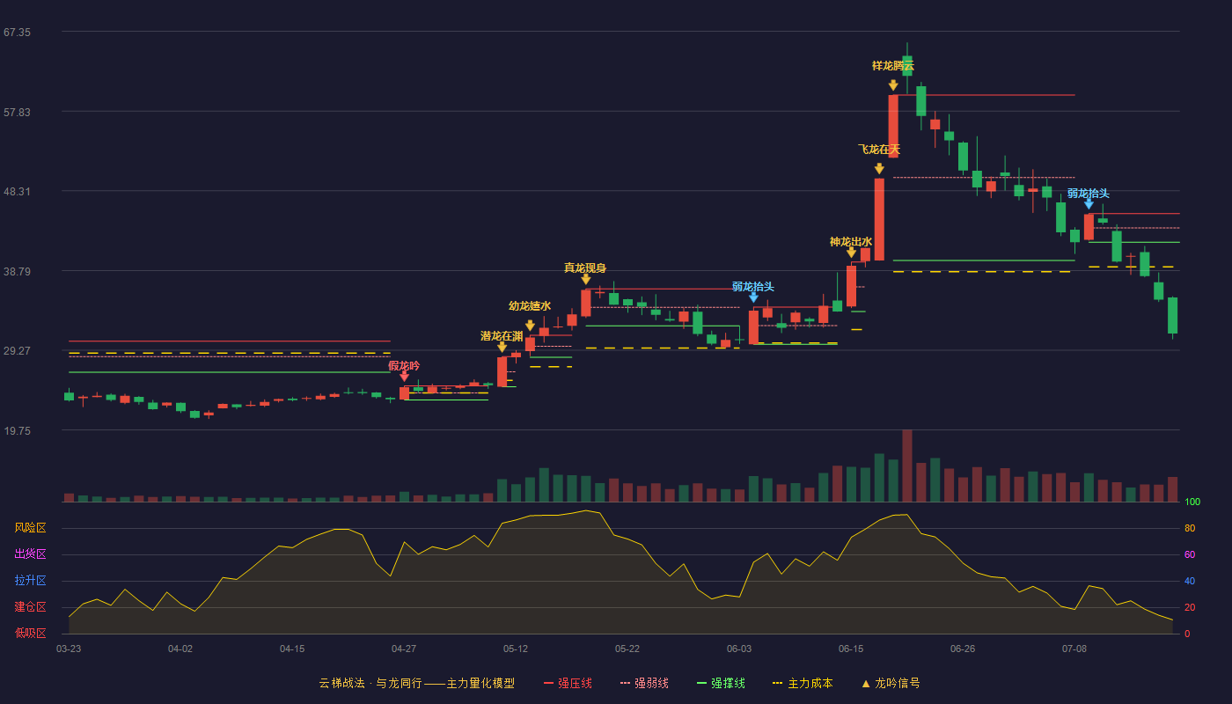
Task: Toggle the 强压线 legend series
Action: pyautogui.click(x=568, y=683)
